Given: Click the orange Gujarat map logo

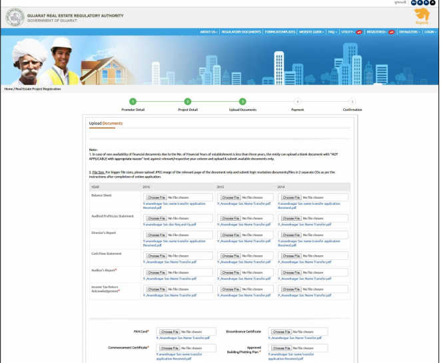Looking at the screenshot, I should click(x=422, y=16).
